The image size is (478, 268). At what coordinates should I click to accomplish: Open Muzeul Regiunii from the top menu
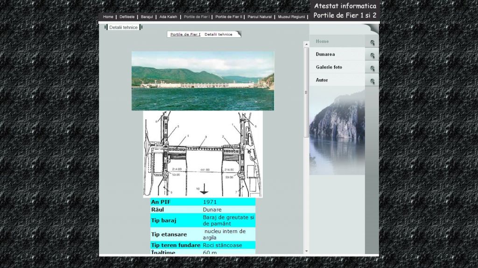tap(291, 17)
